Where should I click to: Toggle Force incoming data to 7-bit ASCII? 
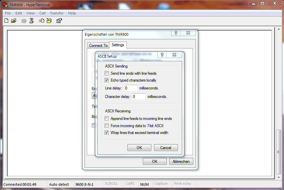tap(106, 126)
